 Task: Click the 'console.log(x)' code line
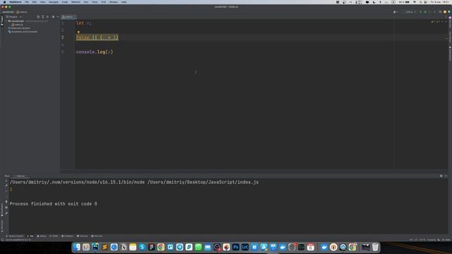(x=95, y=52)
